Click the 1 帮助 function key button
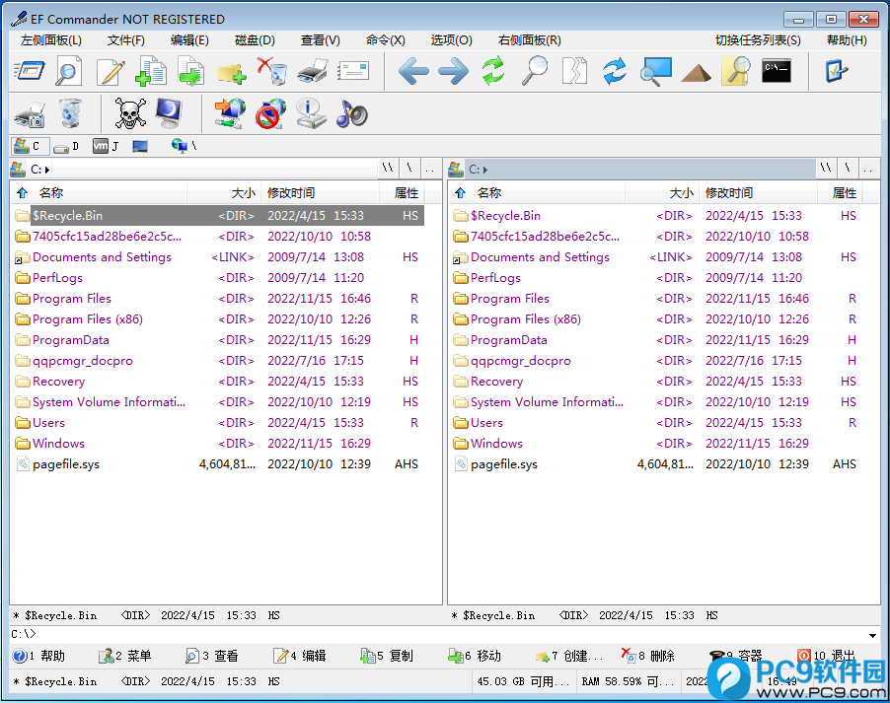 coord(39,657)
